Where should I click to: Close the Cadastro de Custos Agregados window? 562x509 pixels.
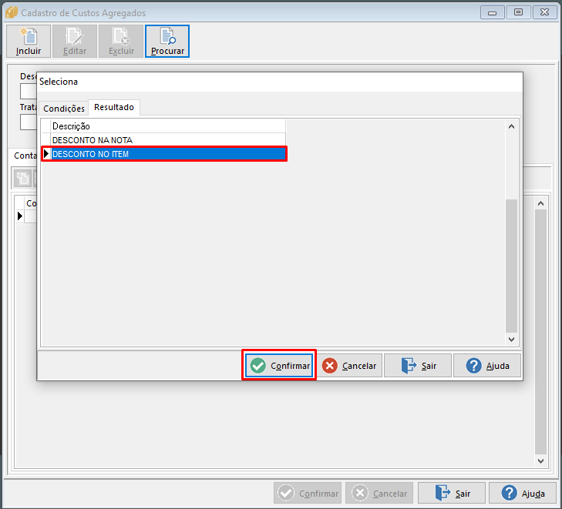coord(545,12)
